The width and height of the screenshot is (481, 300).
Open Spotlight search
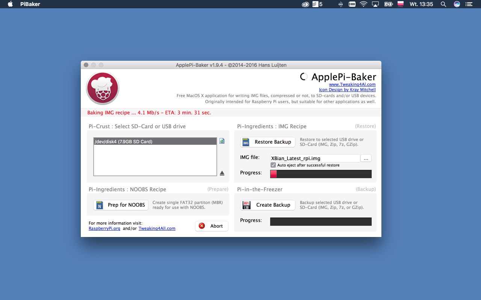[443, 4]
